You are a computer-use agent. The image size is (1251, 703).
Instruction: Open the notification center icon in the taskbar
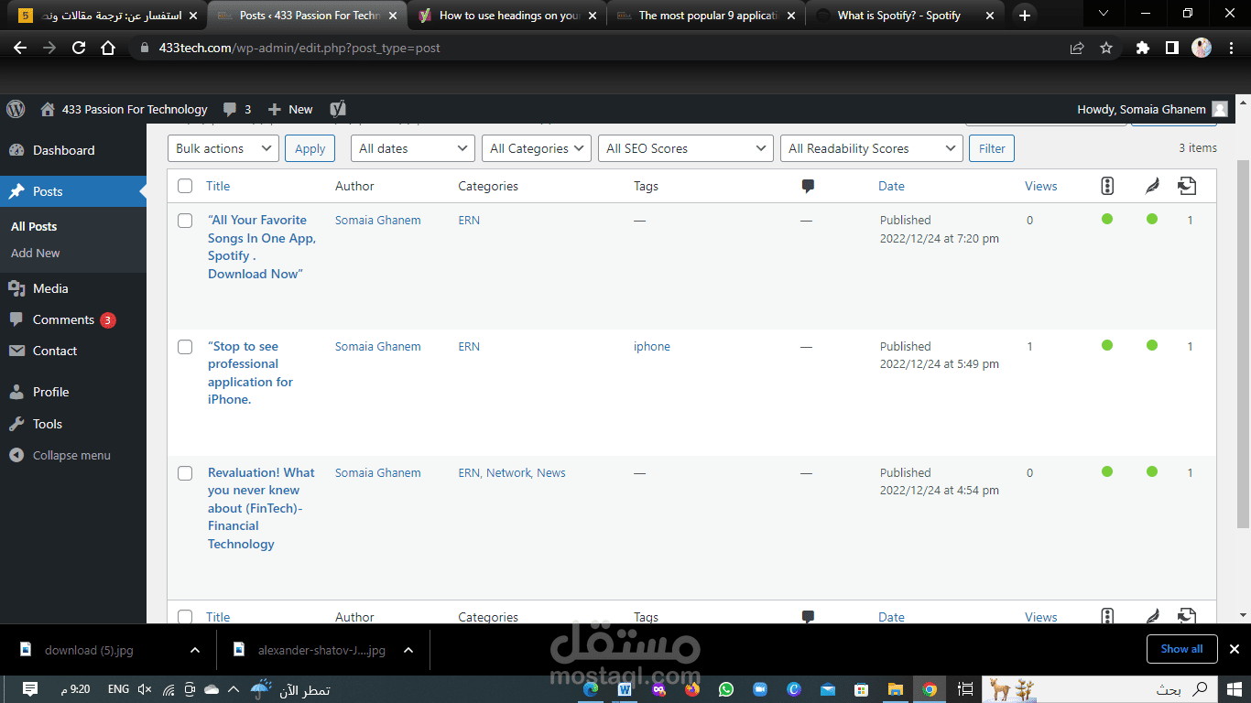tap(29, 689)
